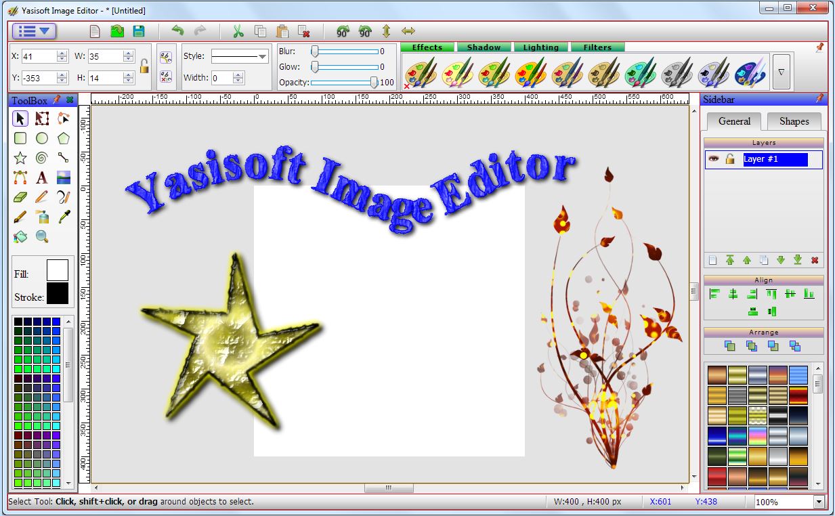Switch to the Shapes sidebar tab

(x=794, y=121)
